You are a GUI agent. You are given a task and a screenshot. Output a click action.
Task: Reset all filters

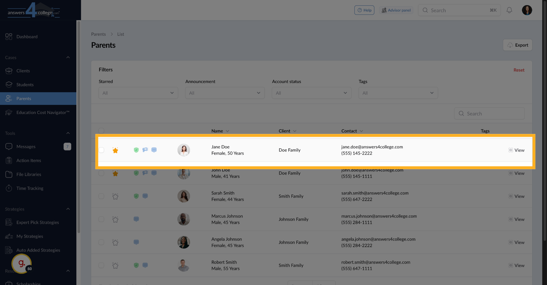point(519,70)
